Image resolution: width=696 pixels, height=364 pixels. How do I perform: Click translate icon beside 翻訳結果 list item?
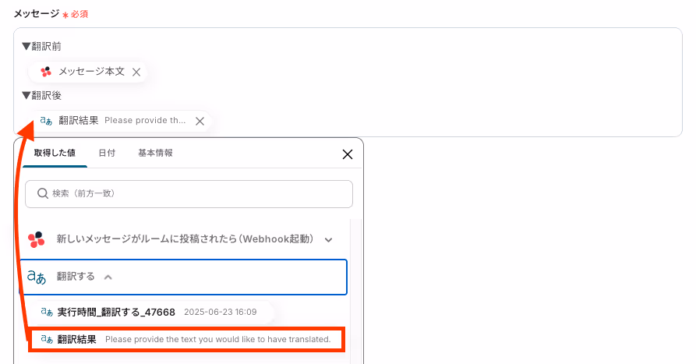coord(47,340)
